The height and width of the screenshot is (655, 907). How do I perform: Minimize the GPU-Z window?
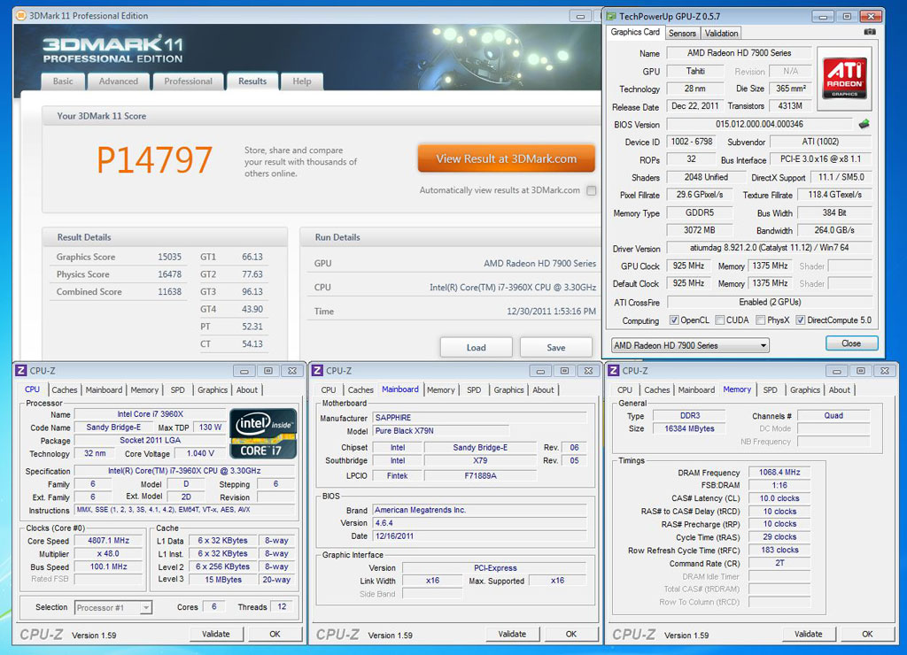click(823, 16)
